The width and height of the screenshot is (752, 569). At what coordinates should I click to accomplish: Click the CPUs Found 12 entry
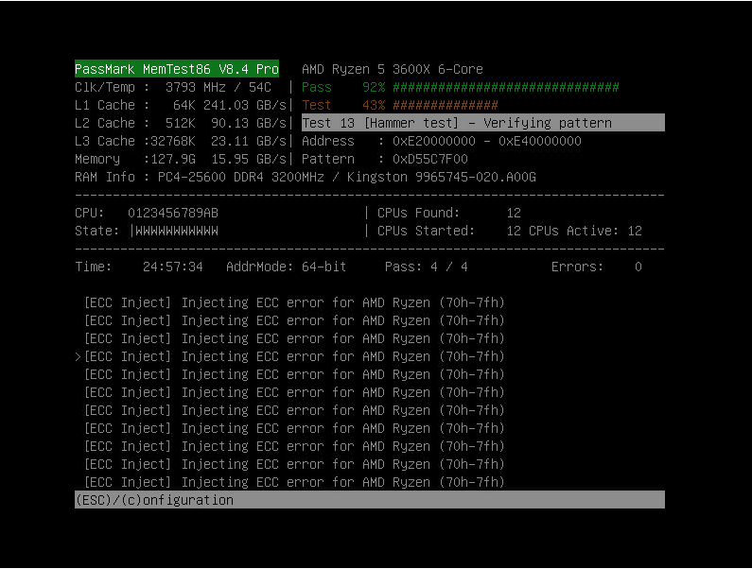tap(449, 213)
